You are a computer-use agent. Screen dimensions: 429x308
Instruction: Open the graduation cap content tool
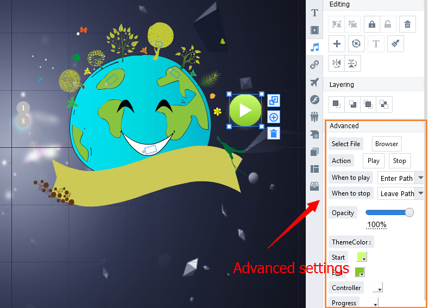tap(314, 134)
